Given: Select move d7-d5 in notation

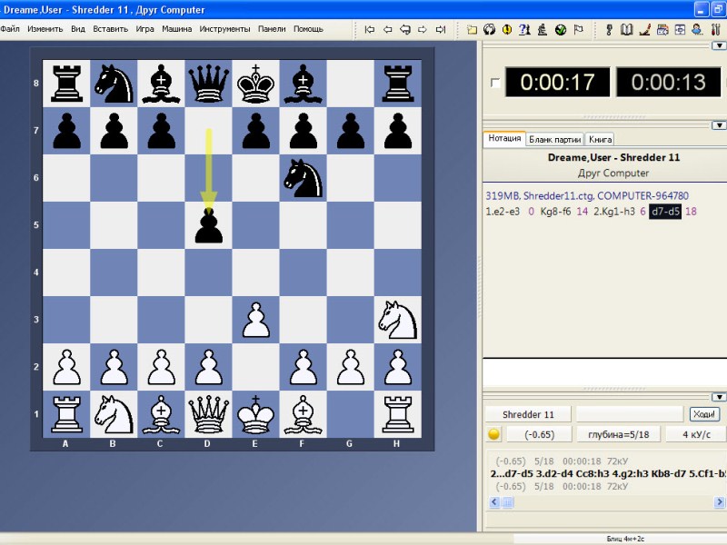Looking at the screenshot, I should [x=662, y=212].
